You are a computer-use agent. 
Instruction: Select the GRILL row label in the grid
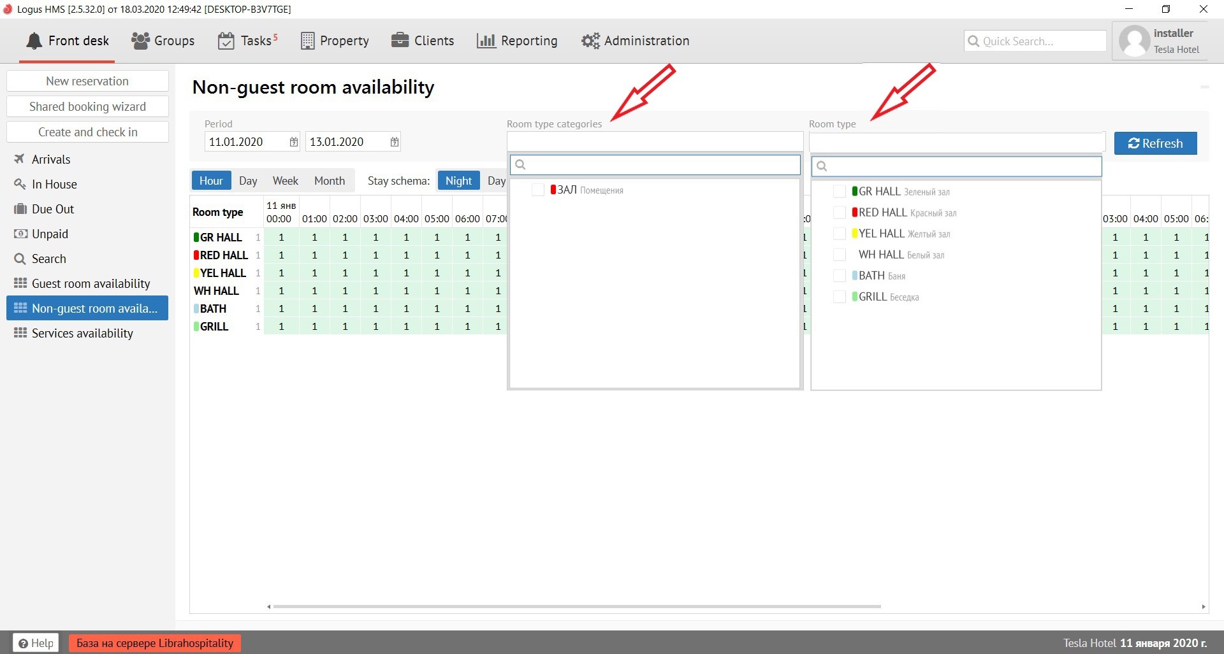tap(214, 326)
